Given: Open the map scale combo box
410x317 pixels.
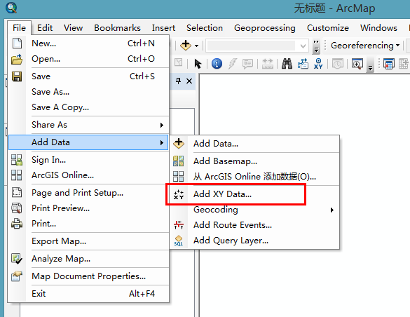Looking at the screenshot, I should 257,46.
